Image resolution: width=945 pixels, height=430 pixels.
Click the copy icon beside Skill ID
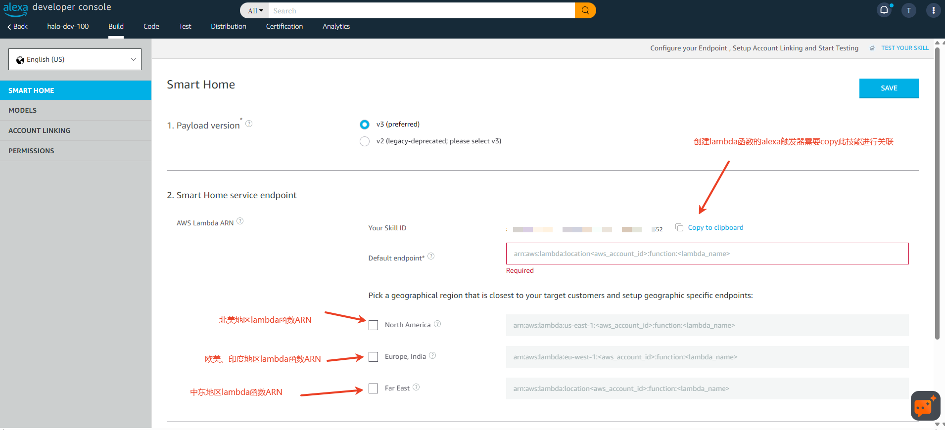[679, 227]
